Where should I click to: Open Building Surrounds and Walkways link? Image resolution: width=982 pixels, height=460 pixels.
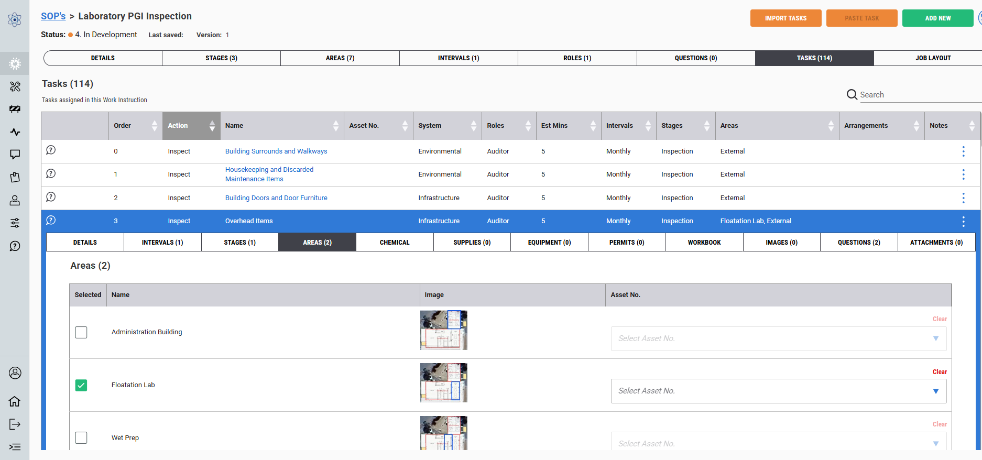(x=276, y=151)
